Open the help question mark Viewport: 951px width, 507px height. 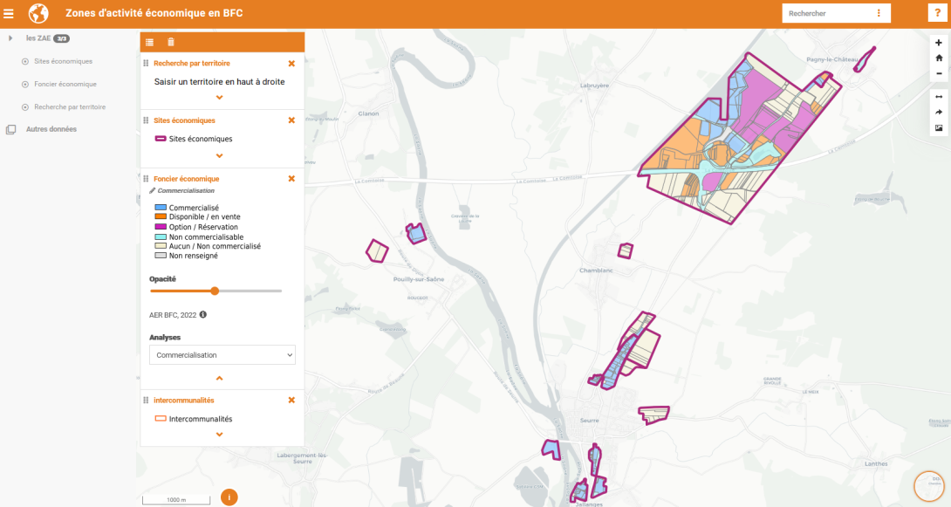pos(938,13)
